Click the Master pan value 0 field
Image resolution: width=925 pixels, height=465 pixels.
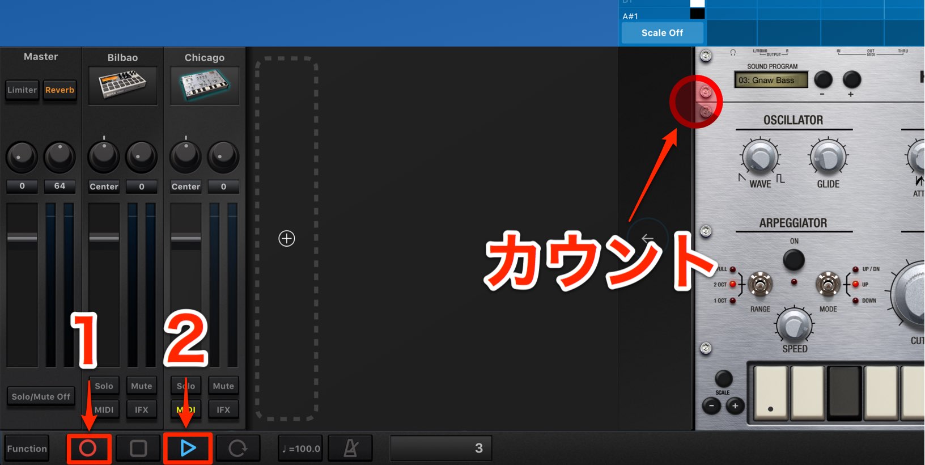[22, 186]
